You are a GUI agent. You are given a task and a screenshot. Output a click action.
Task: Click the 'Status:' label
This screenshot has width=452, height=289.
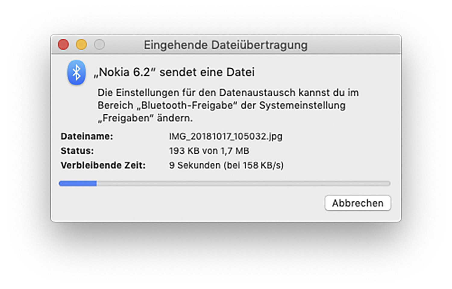coord(77,151)
